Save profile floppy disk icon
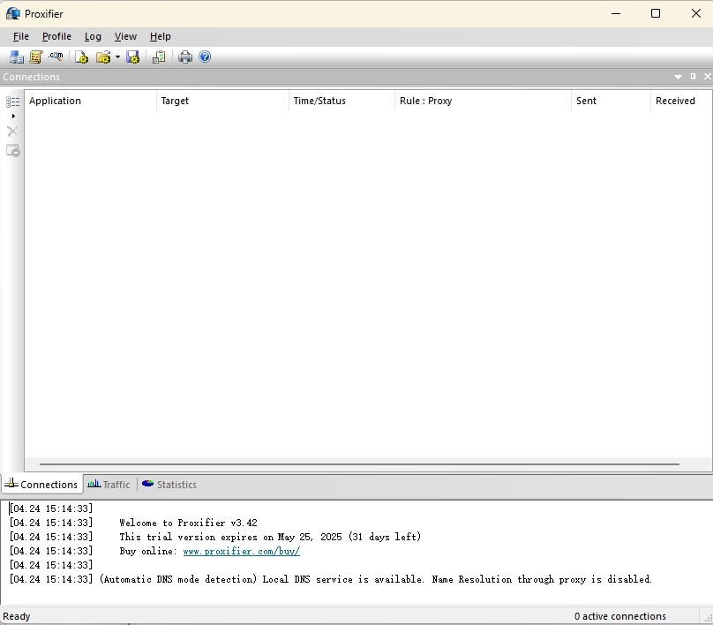This screenshot has height=625, width=713. pyautogui.click(x=132, y=56)
